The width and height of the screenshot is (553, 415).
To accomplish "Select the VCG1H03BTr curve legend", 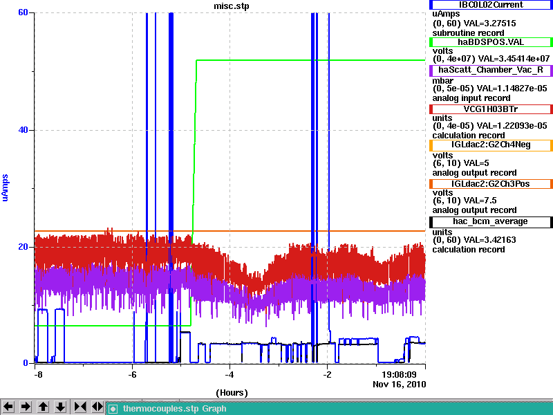I will click(x=491, y=109).
